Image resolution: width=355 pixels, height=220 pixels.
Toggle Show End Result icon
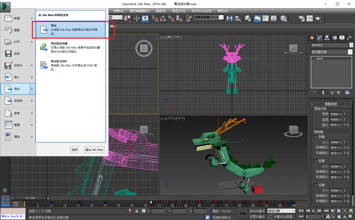(323, 92)
